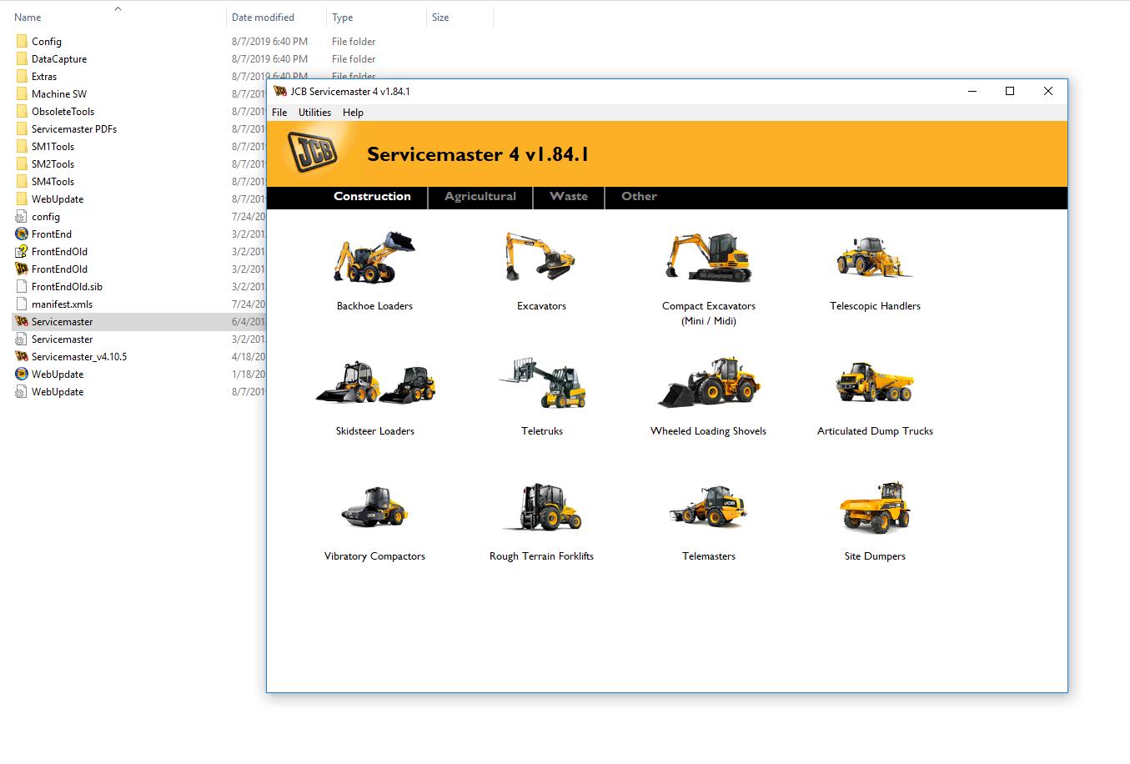Select the SM2Tools folder name
The image size is (1130, 764).
(53, 163)
